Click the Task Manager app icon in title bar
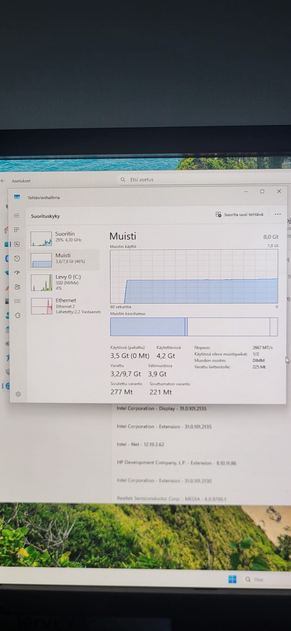 pyautogui.click(x=17, y=197)
